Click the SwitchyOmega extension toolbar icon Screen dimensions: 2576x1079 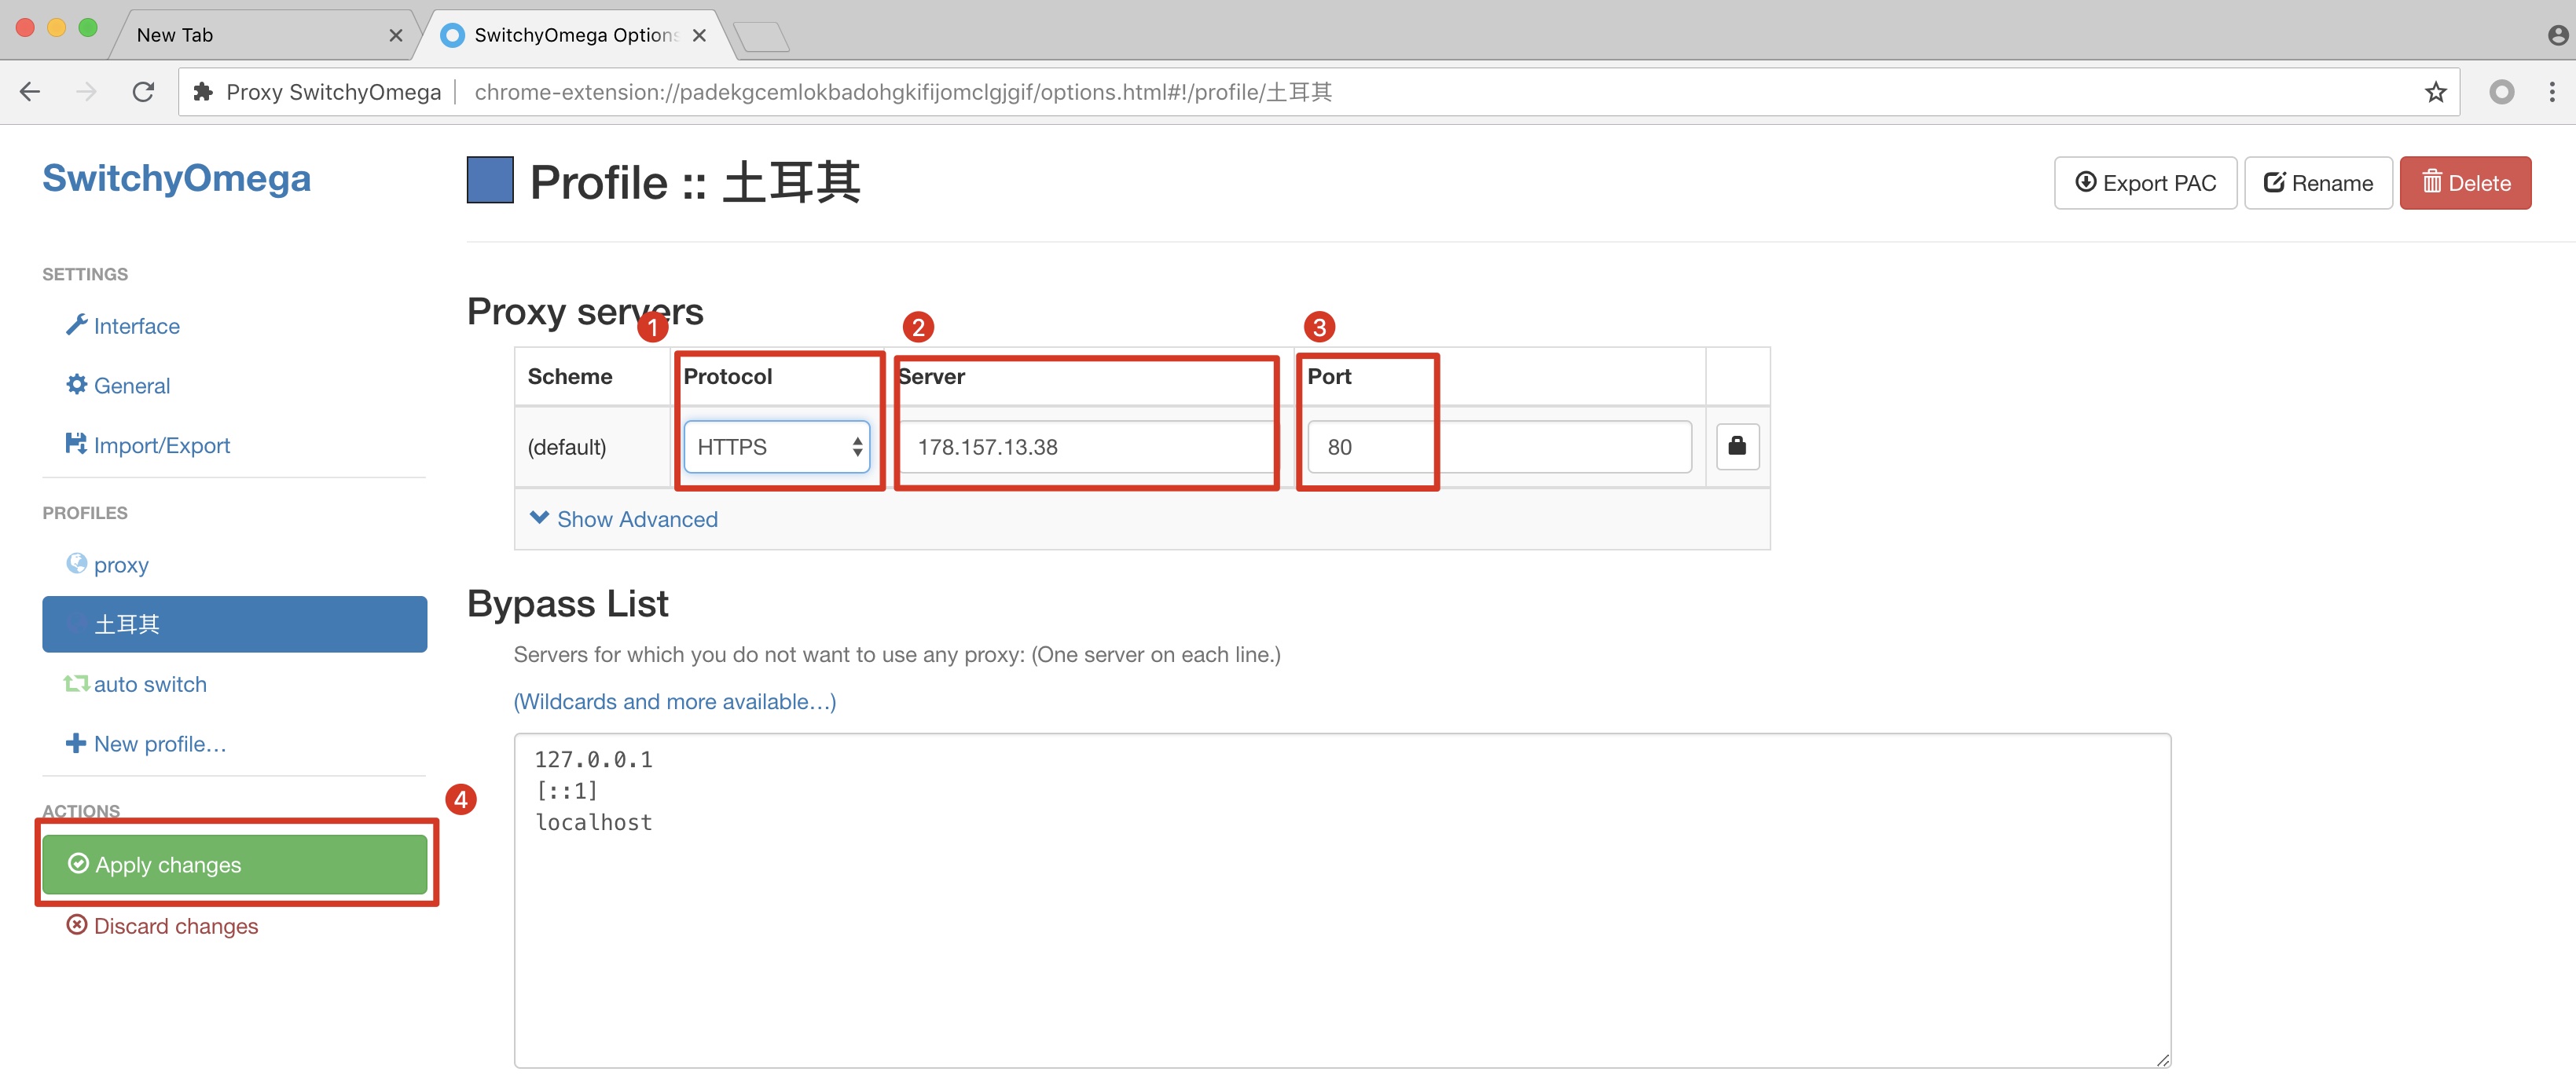[2501, 92]
